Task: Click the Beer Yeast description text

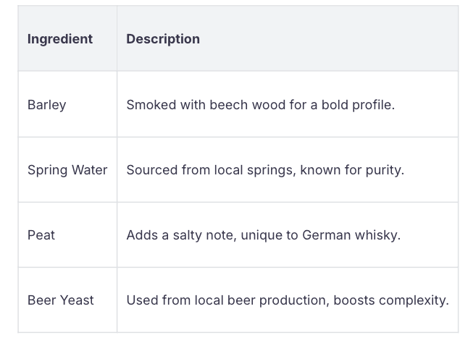Action: pos(287,300)
